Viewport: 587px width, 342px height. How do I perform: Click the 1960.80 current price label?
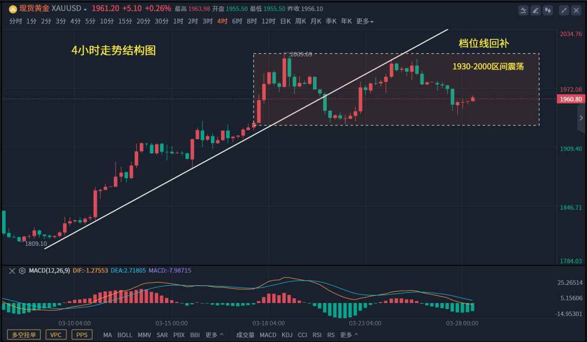[570, 99]
